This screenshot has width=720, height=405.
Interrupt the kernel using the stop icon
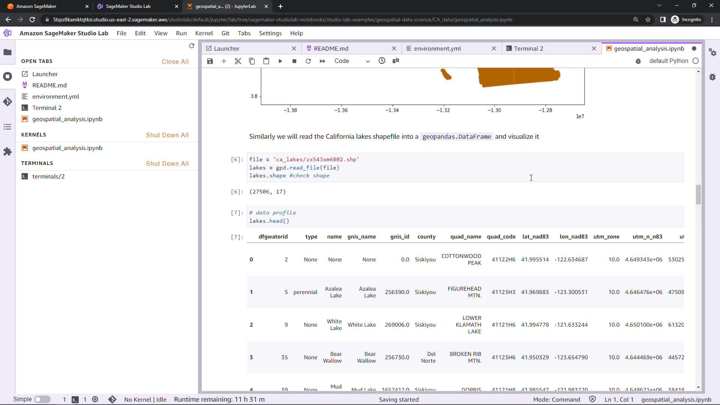point(294,61)
